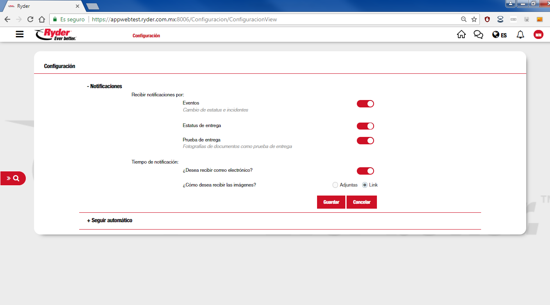
Task: Select the Adjuntas radio option
Action: point(335,185)
